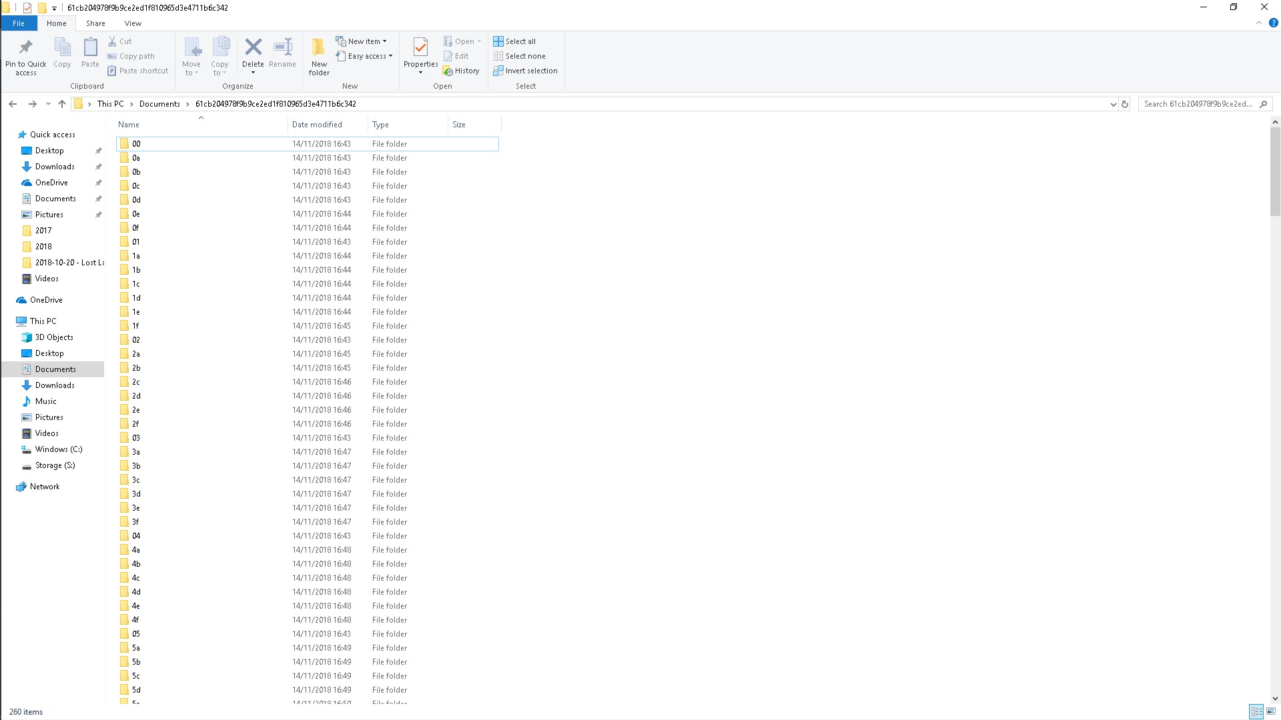Click the New folder icon
Viewport: 1281px width, 720px height.
click(x=319, y=48)
